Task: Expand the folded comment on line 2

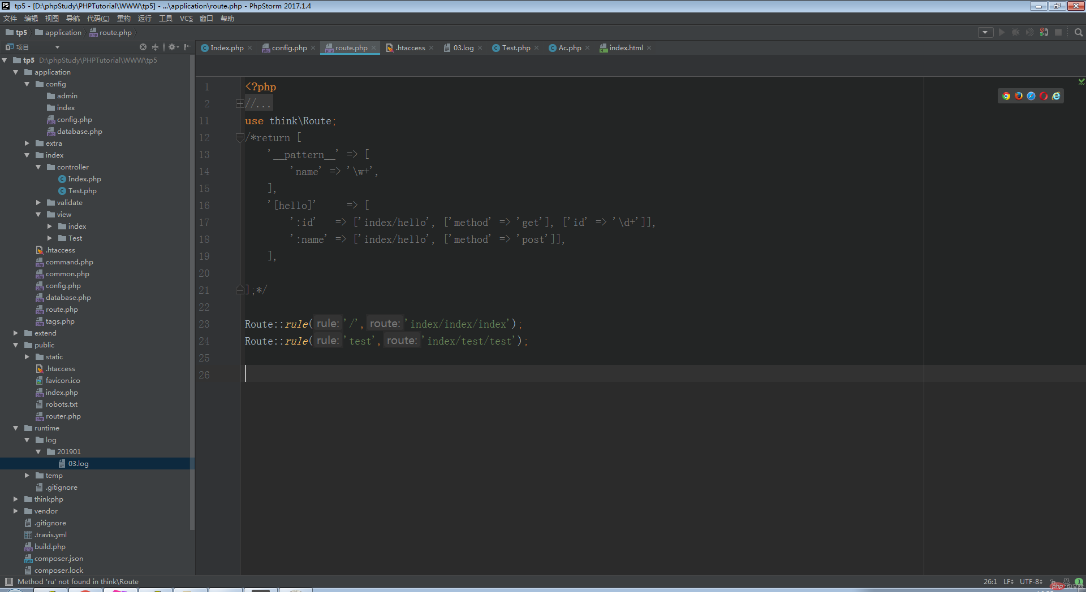Action: click(x=240, y=104)
